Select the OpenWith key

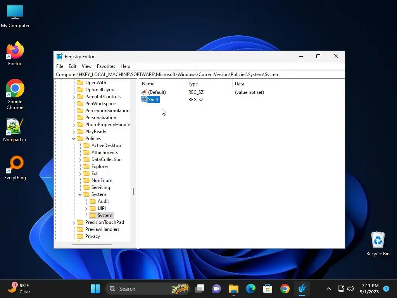click(96, 83)
